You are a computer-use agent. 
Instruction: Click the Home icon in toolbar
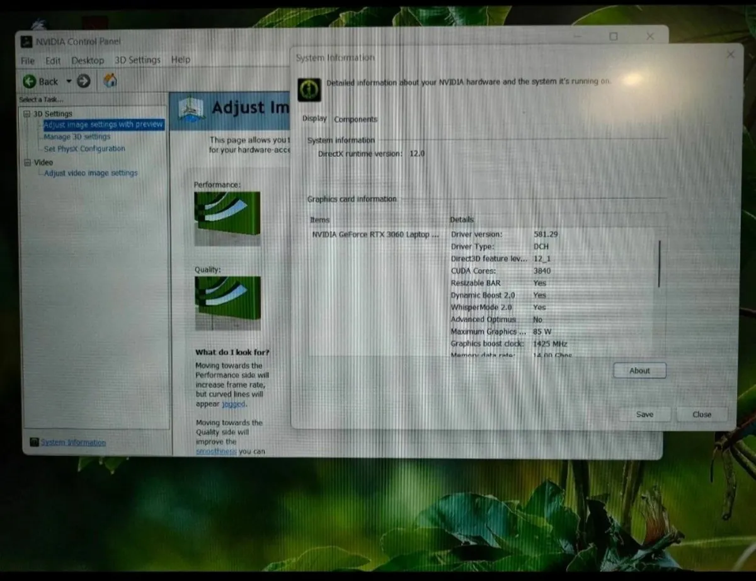click(x=110, y=81)
